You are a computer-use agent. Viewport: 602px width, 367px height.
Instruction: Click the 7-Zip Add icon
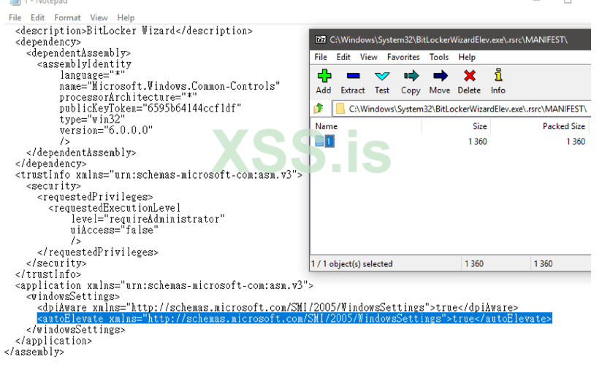[x=324, y=76]
